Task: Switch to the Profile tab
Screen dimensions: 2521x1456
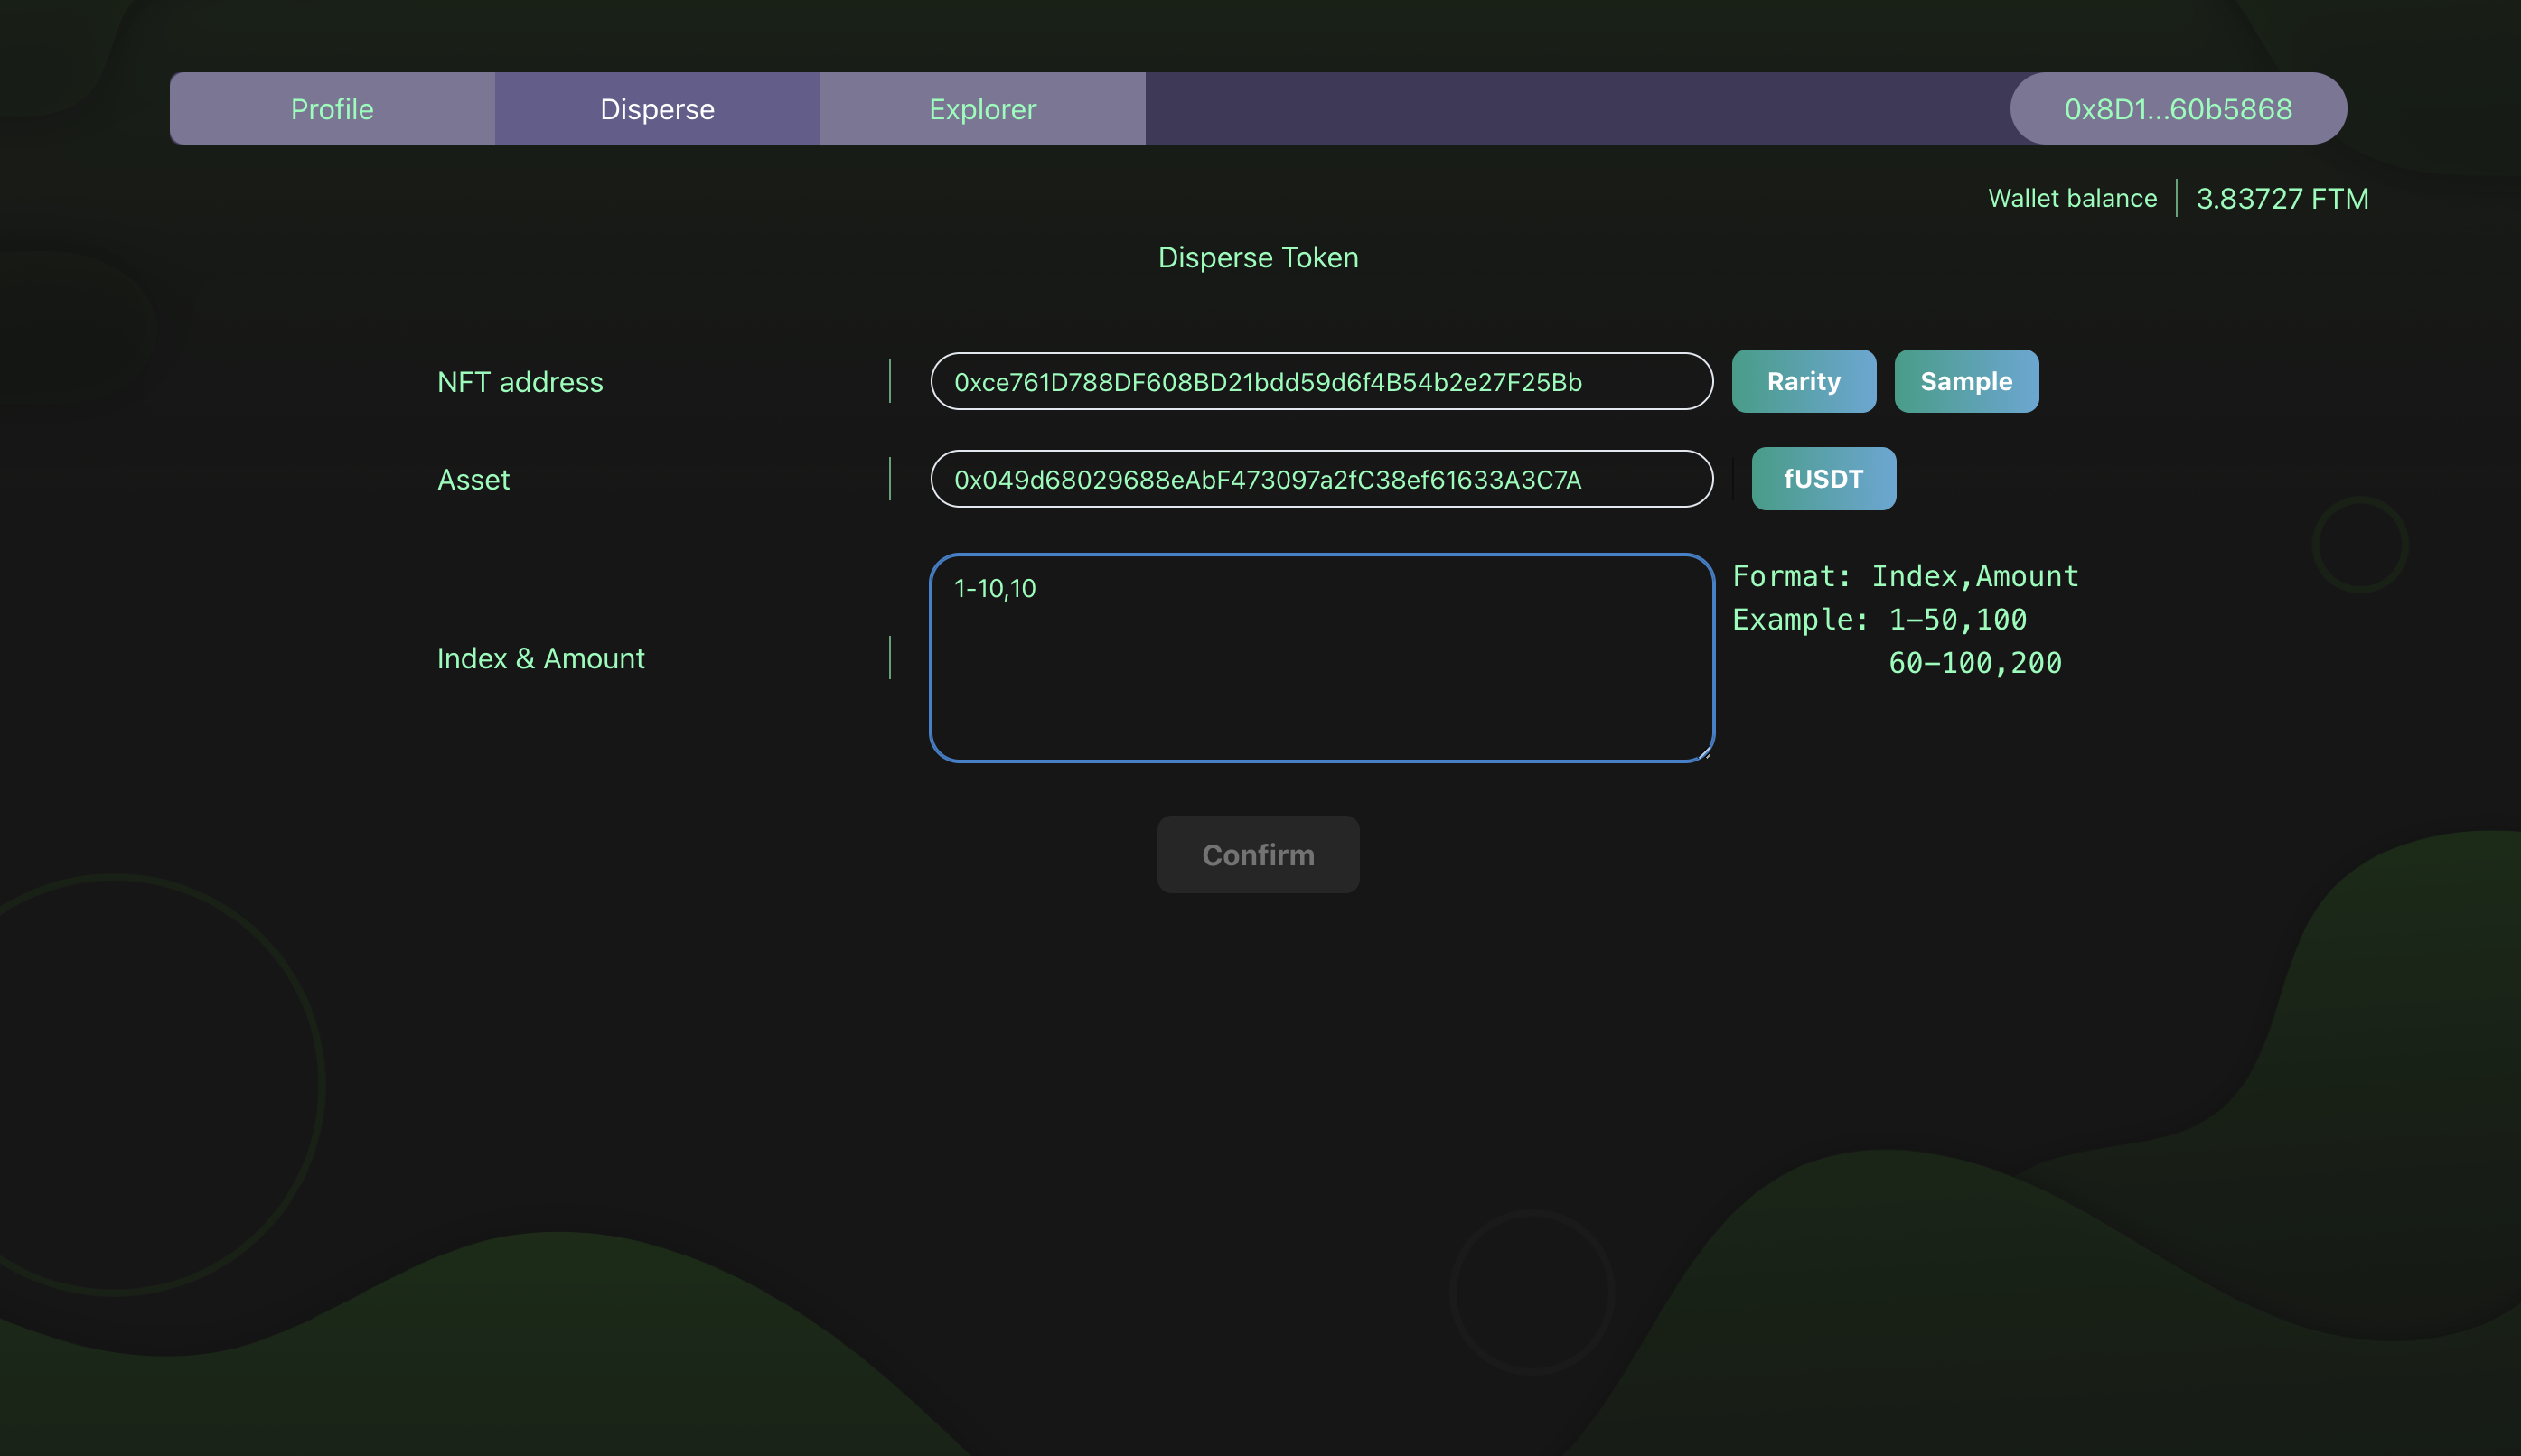Action: (x=331, y=109)
